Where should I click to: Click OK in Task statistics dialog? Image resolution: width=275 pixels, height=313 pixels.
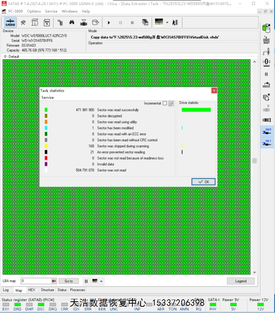[x=204, y=182]
